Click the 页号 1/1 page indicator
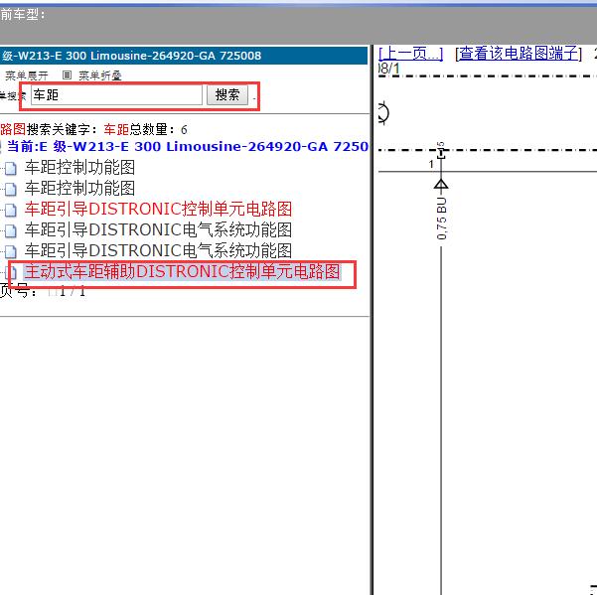Screen dimensions: 597x595 (x=43, y=292)
